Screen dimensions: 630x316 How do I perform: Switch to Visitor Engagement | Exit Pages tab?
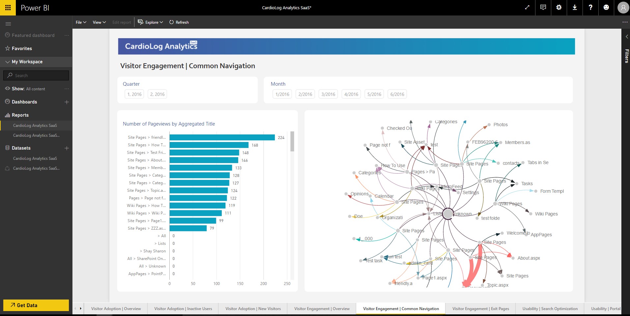click(x=481, y=309)
